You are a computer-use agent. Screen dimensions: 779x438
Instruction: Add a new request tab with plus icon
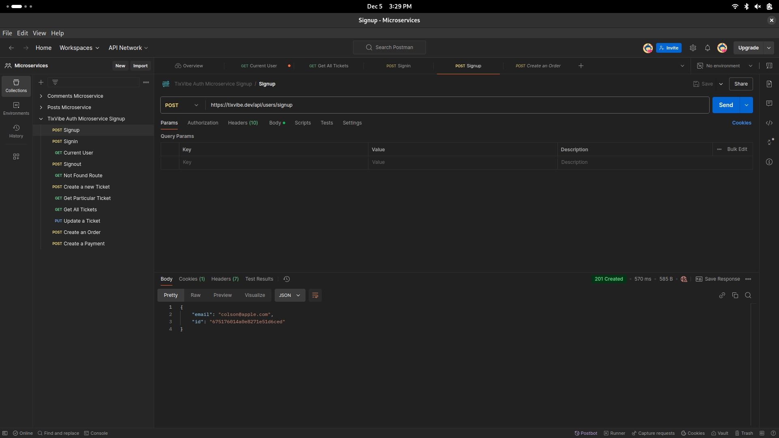581,66
